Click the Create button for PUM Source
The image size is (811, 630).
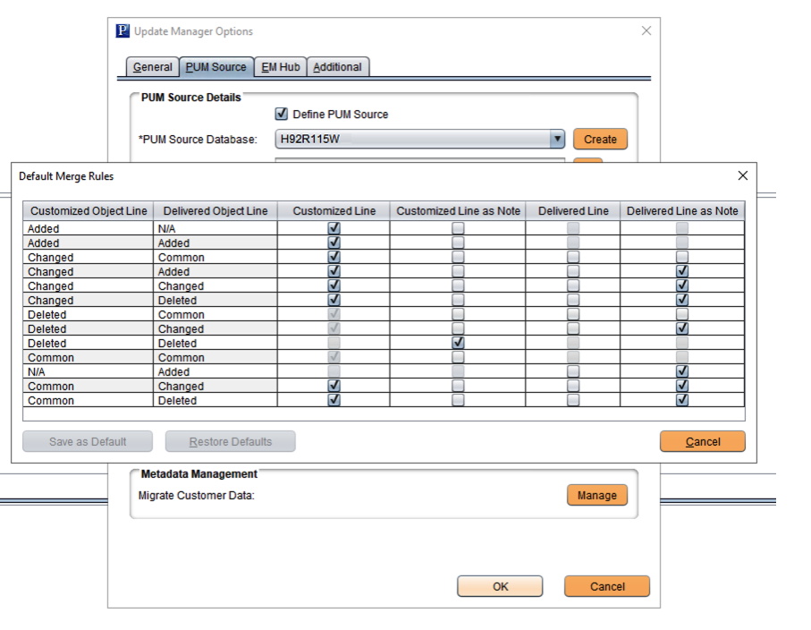coord(600,140)
